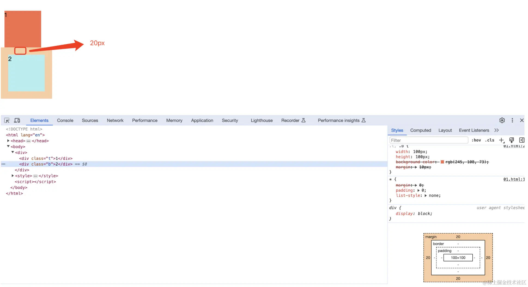Click the left margin value 20 in box model

click(428, 258)
